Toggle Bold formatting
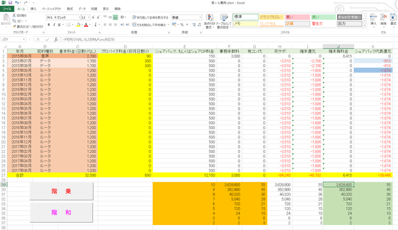Viewport: 398px width, 230px height. tap(49, 25)
